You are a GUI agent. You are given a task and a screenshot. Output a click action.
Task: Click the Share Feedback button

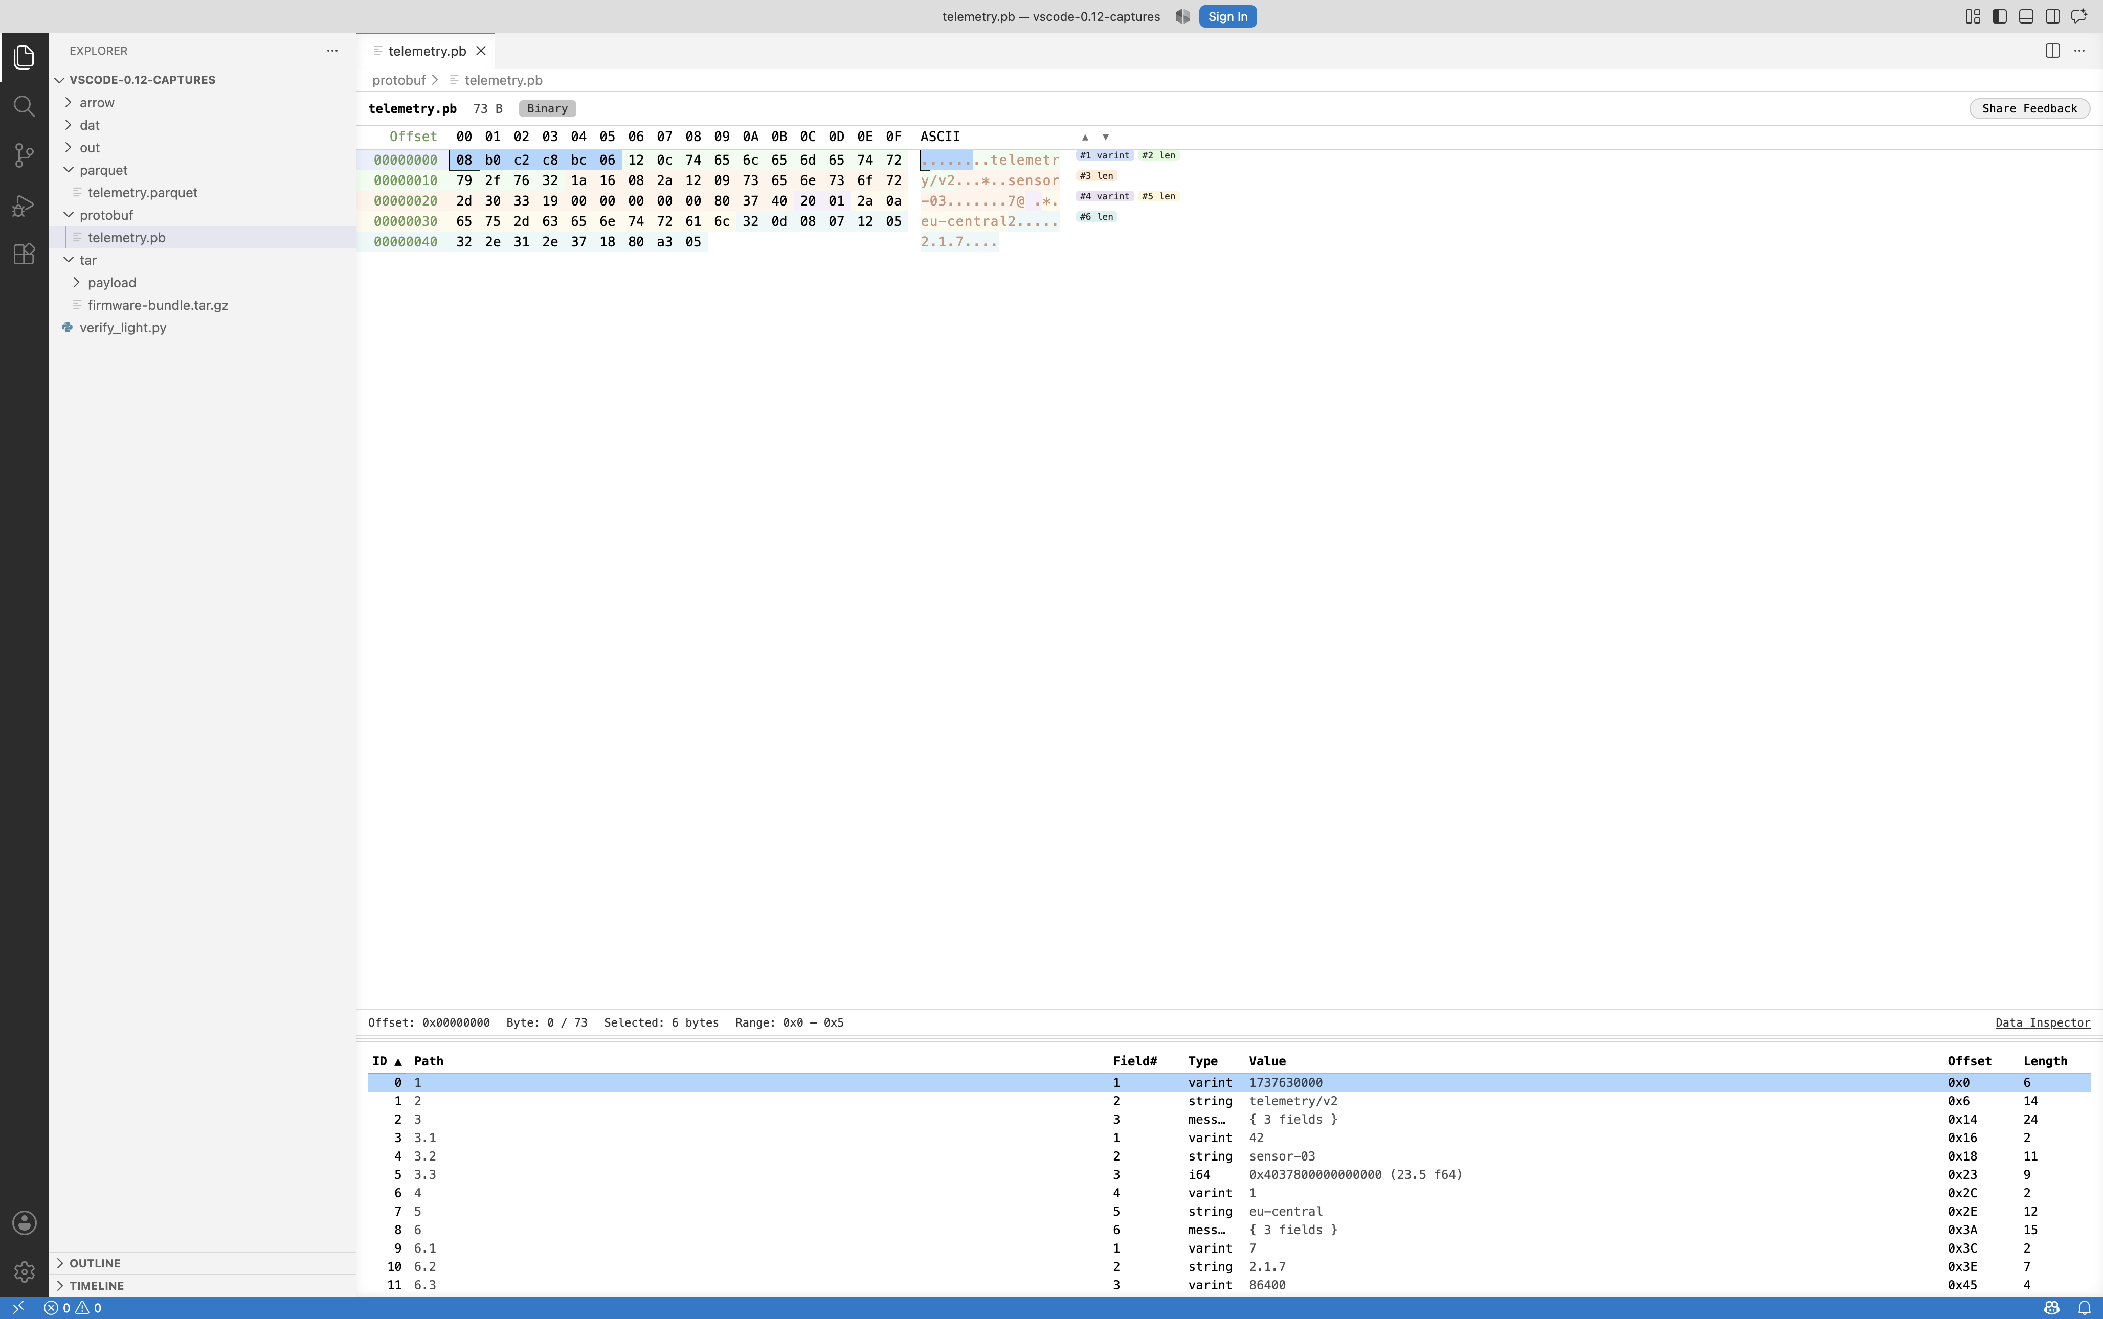click(x=2029, y=108)
